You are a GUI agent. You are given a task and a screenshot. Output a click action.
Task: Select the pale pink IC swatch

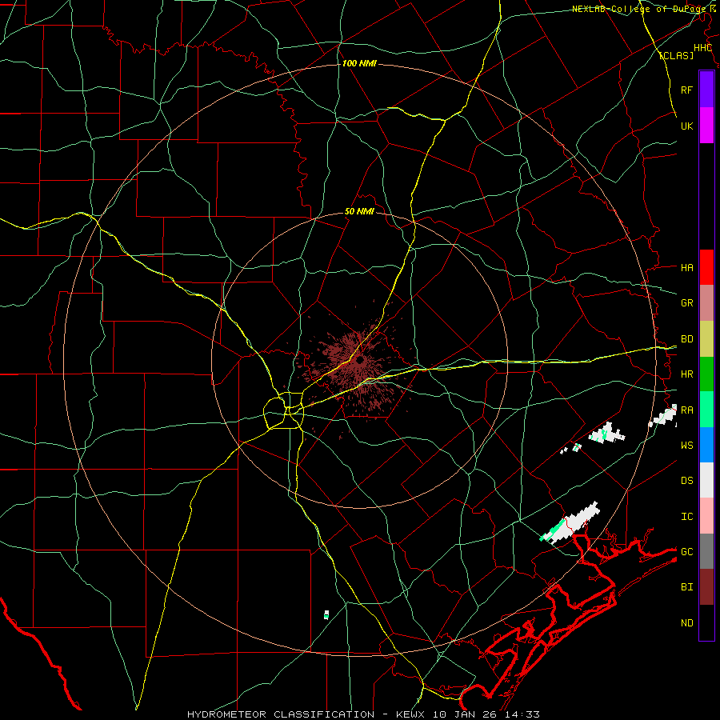click(x=706, y=516)
